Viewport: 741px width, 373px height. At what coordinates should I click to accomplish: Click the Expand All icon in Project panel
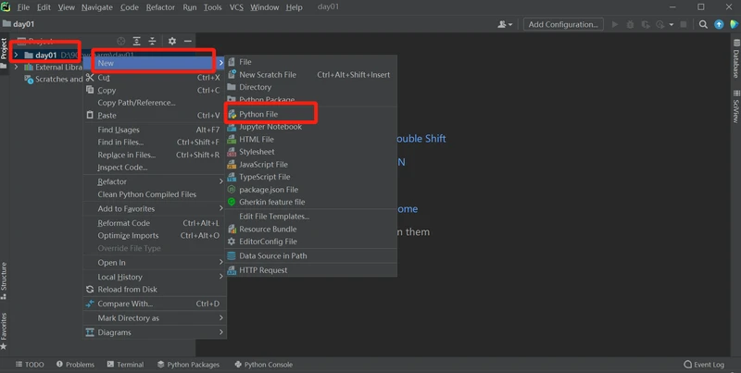pyautogui.click(x=136, y=42)
